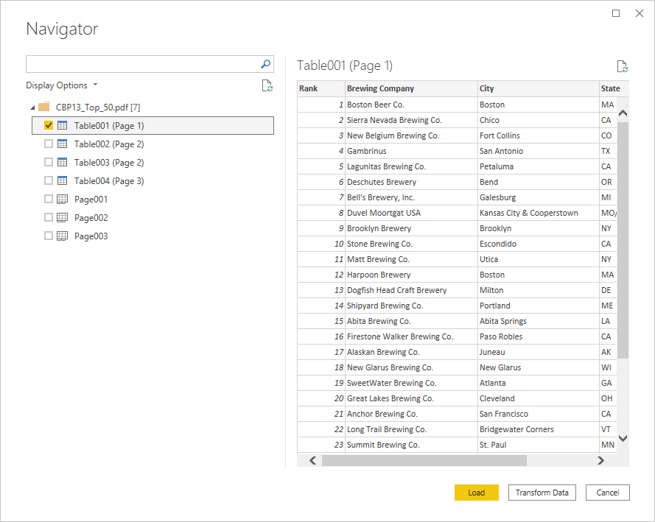
Task: Click the Page001 grid icon
Action: click(62, 199)
